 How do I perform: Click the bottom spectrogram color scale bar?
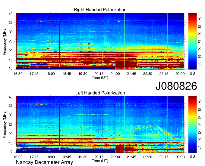pos(192,124)
